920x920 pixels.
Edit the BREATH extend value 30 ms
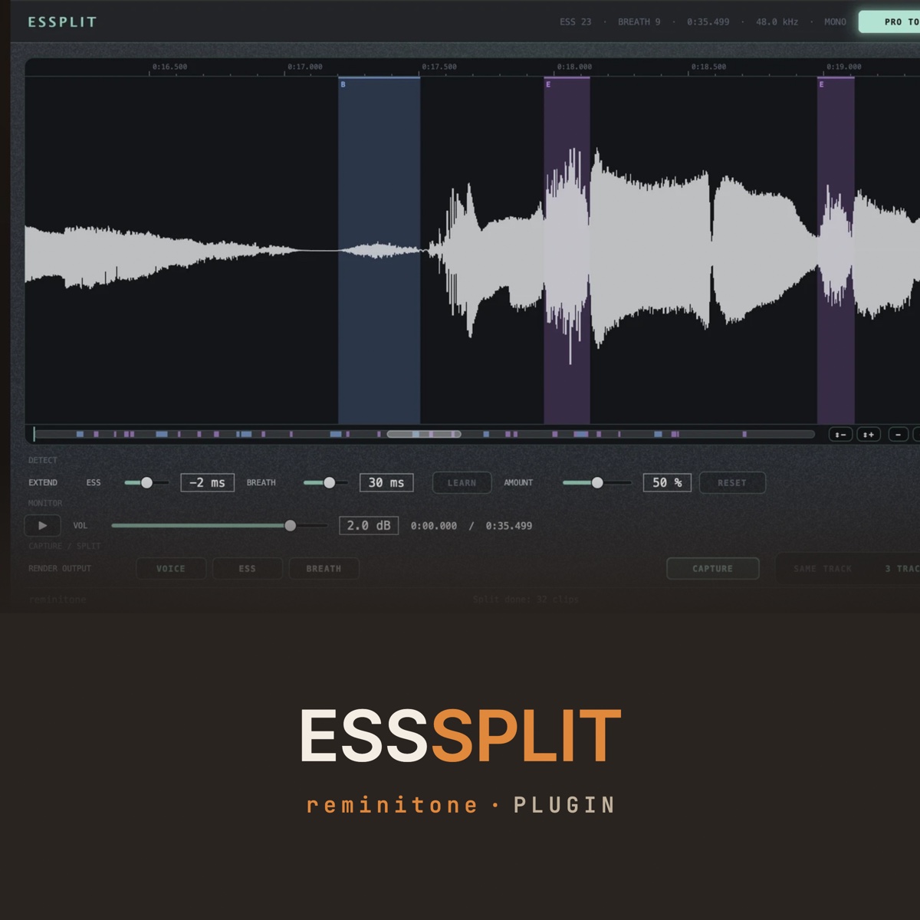386,483
